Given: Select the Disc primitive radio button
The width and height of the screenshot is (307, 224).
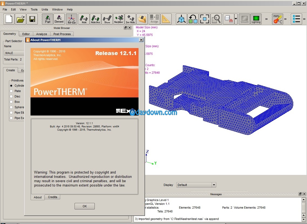Looking at the screenshot, I should coord(11,96).
